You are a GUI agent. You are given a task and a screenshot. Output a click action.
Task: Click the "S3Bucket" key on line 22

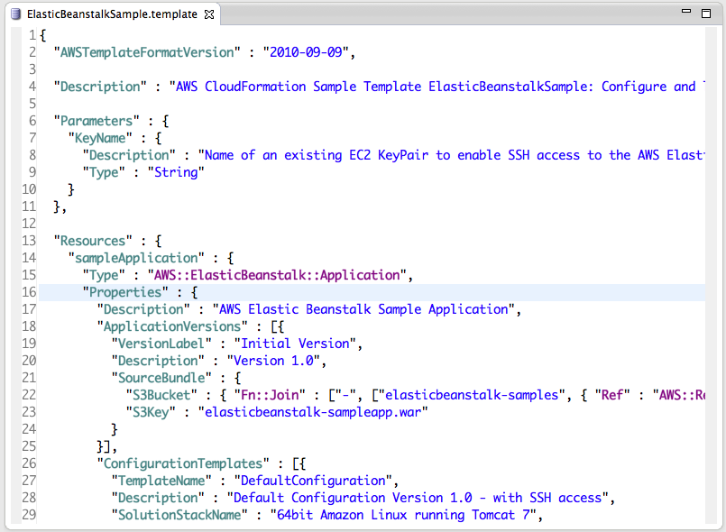(161, 395)
